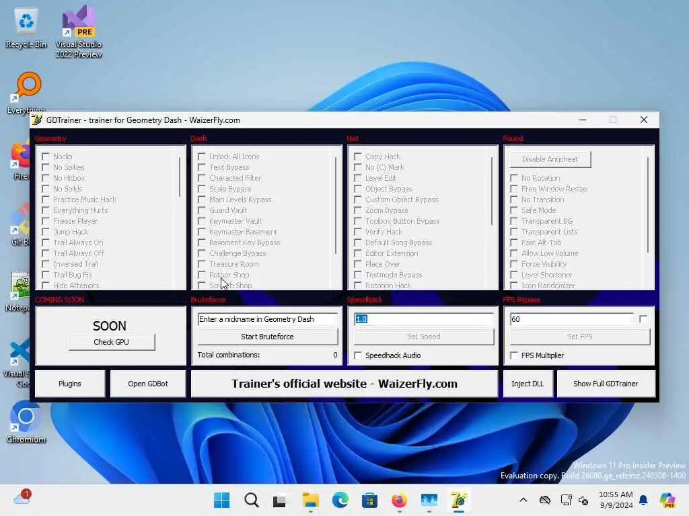The width and height of the screenshot is (689, 516).
Task: Click the Dash panel scrollbar
Action: 336,206
